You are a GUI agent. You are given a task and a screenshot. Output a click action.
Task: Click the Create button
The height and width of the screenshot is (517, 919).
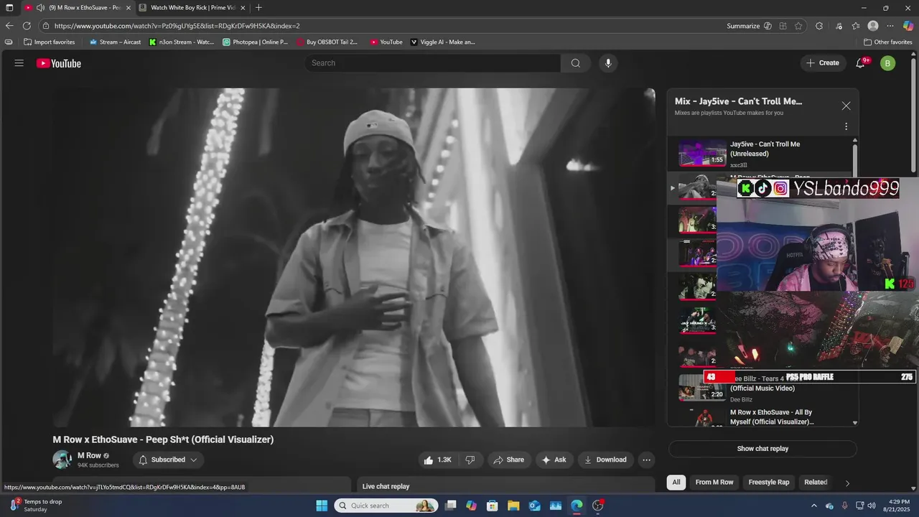(823, 63)
